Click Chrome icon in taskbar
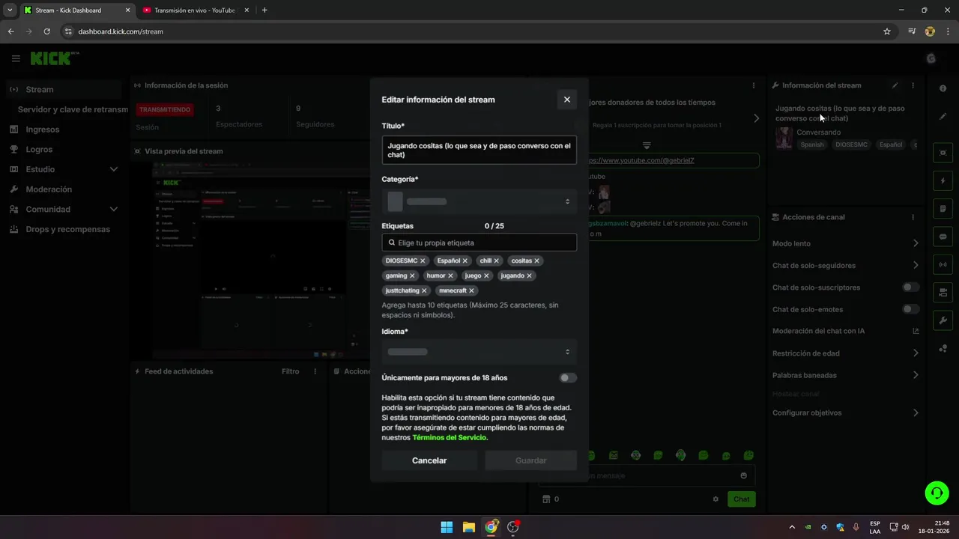Viewport: 959px width, 539px height. click(491, 527)
